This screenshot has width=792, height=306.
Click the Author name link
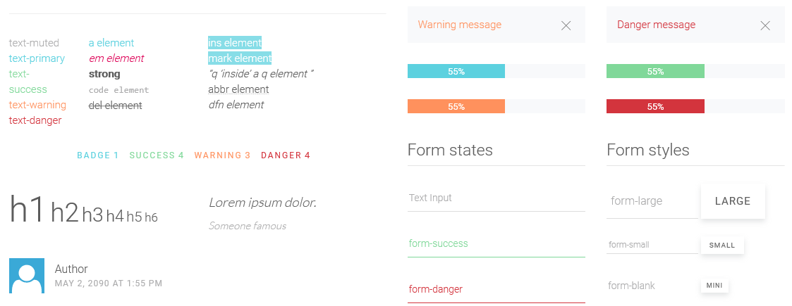71,269
